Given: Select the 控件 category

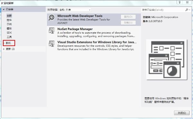Looking at the screenshot, I should pyautogui.click(x=9, y=20).
